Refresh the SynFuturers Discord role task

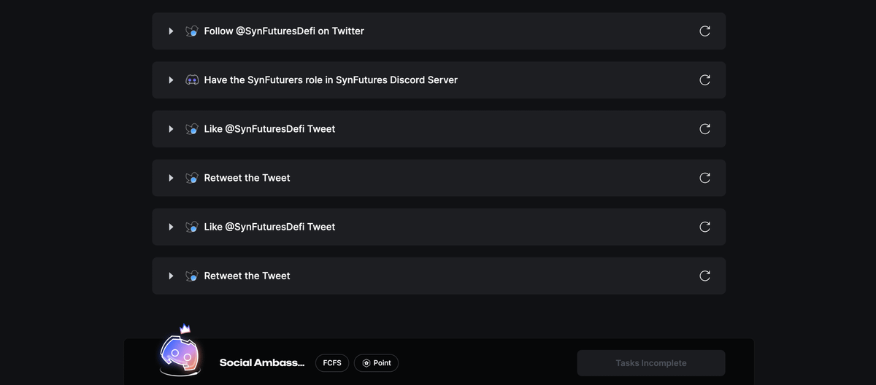(704, 80)
